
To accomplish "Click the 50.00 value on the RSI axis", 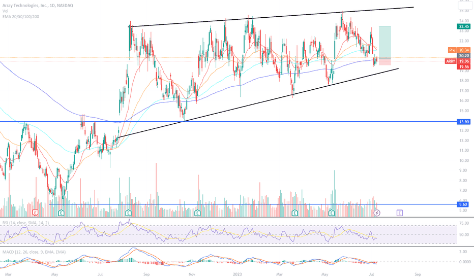I will pos(464,235).
